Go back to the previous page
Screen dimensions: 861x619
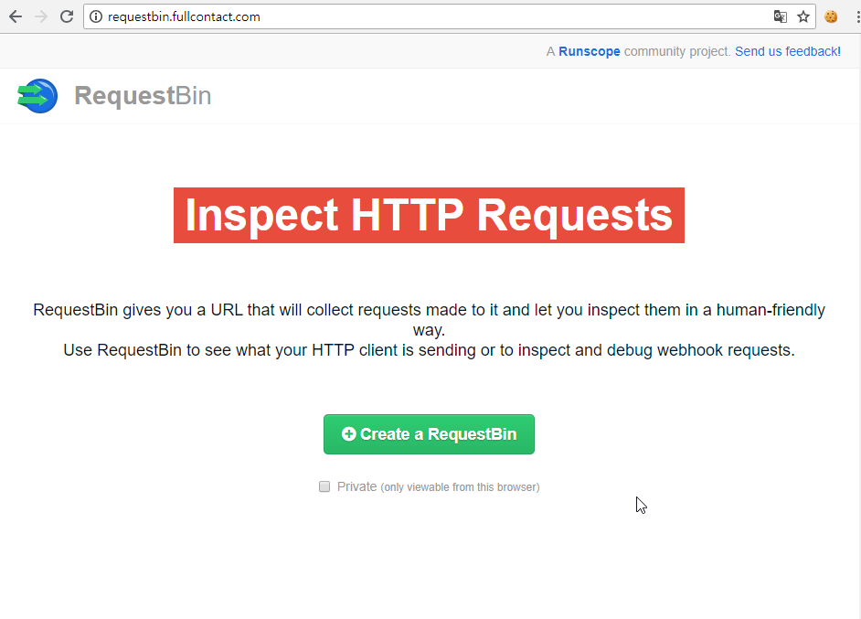[x=16, y=16]
